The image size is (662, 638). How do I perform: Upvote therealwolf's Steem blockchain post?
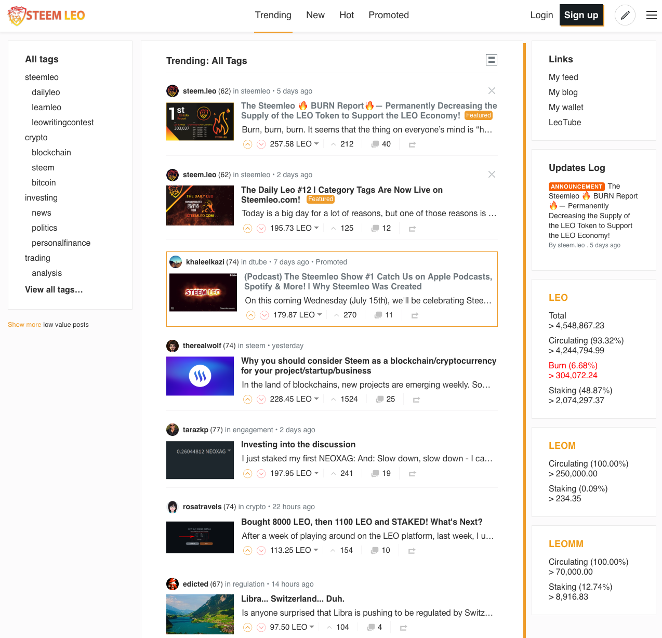click(248, 400)
